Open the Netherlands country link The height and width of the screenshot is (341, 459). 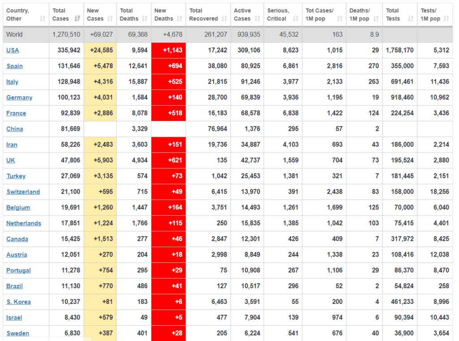click(x=24, y=223)
